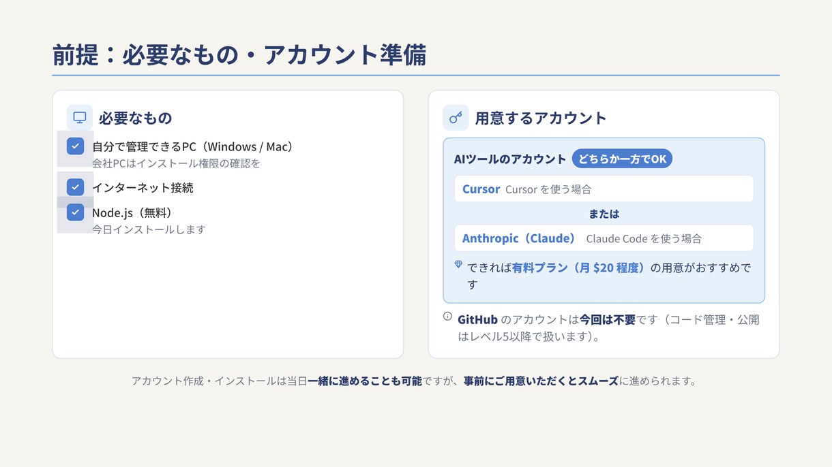Click the monitor icon beside 必要なもの
832x467 pixels.
click(x=80, y=117)
